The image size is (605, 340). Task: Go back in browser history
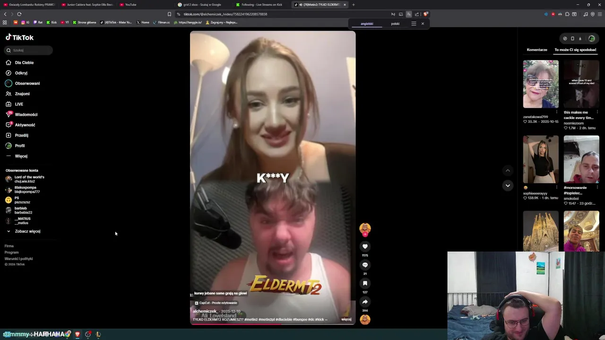[x=5, y=14]
